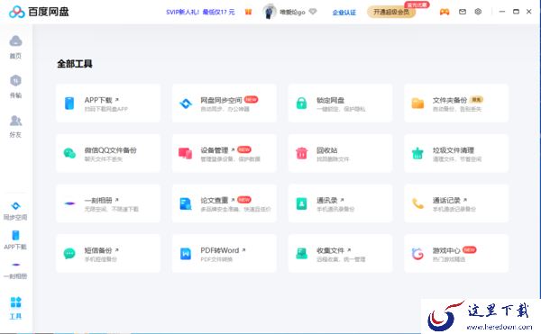541x334 pixels.
Task: Open the 首页 home cloud icon in sidebar
Action: (x=15, y=41)
